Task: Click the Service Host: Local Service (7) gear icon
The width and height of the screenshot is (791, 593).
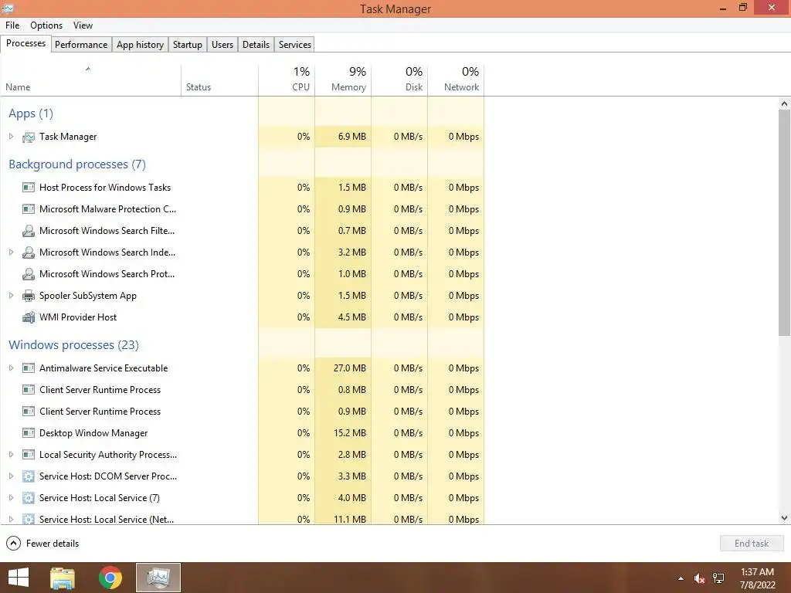Action: [29, 498]
